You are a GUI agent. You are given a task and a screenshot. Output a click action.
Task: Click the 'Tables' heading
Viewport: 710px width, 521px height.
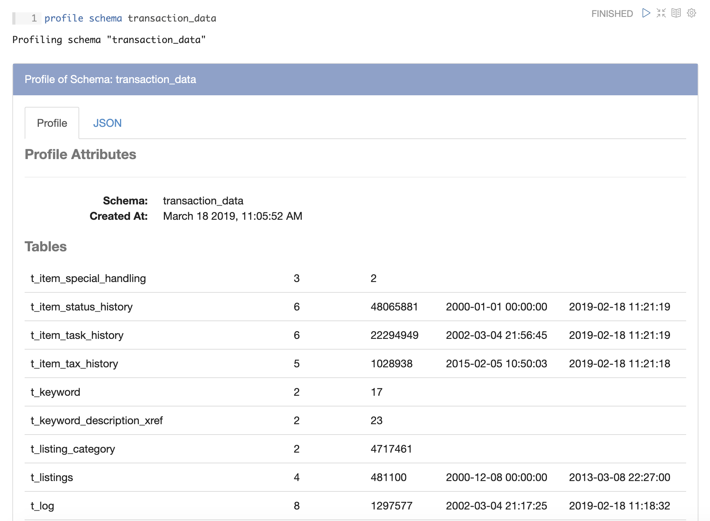pos(45,246)
